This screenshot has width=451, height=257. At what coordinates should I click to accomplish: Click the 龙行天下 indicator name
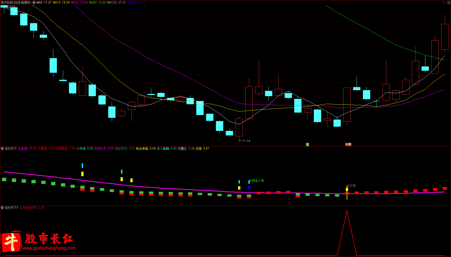(x=11, y=149)
